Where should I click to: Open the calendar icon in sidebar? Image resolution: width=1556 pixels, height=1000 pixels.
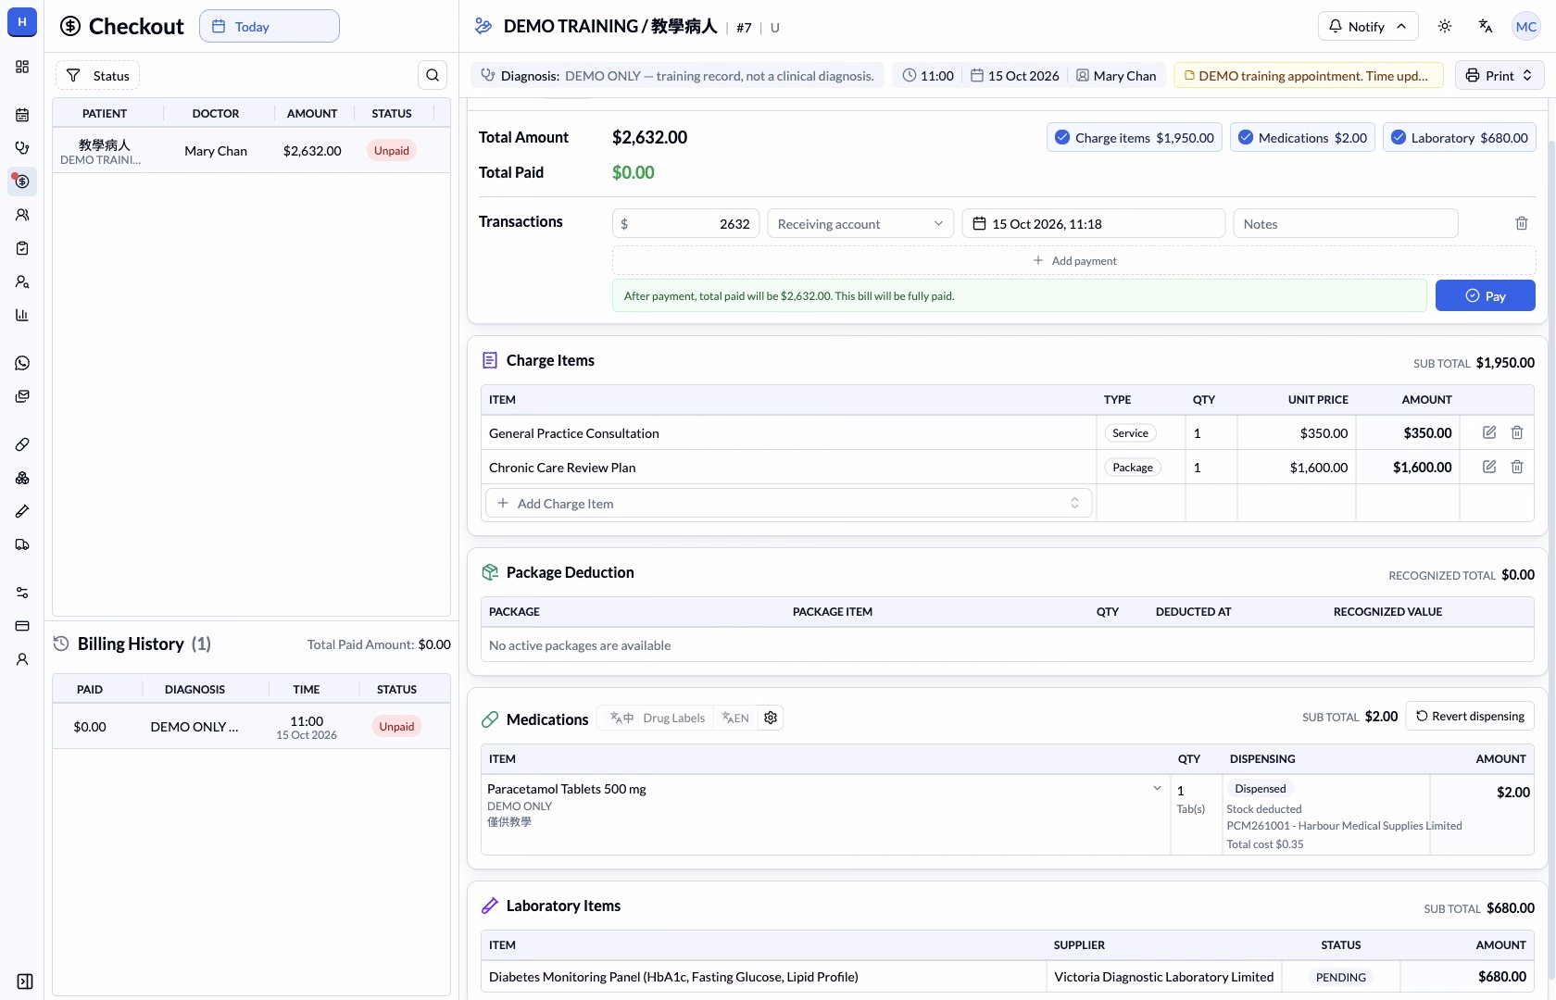[x=22, y=115]
